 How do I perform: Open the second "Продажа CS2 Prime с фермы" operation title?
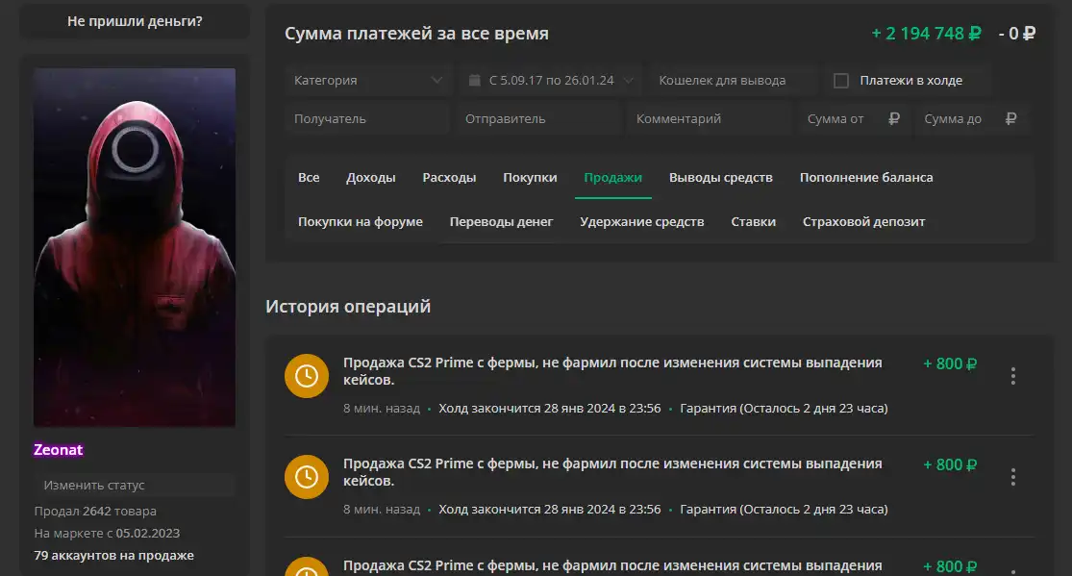click(612, 472)
